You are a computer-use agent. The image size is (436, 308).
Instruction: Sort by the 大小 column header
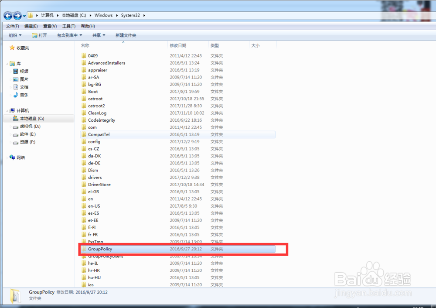255,45
